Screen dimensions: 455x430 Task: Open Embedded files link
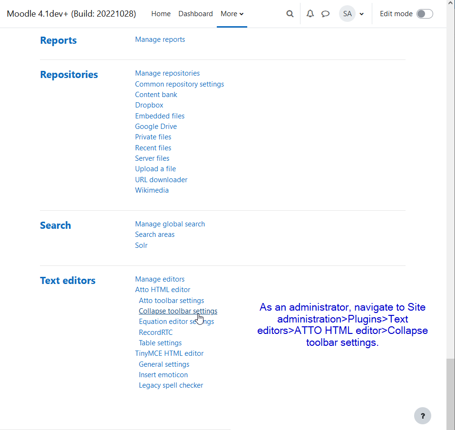pos(160,116)
